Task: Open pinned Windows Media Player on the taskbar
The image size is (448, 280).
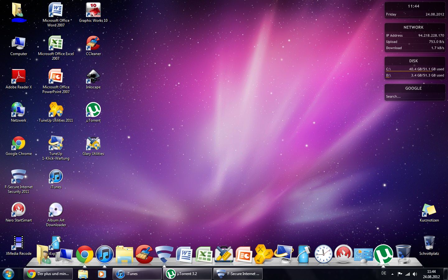Action: pos(101,274)
